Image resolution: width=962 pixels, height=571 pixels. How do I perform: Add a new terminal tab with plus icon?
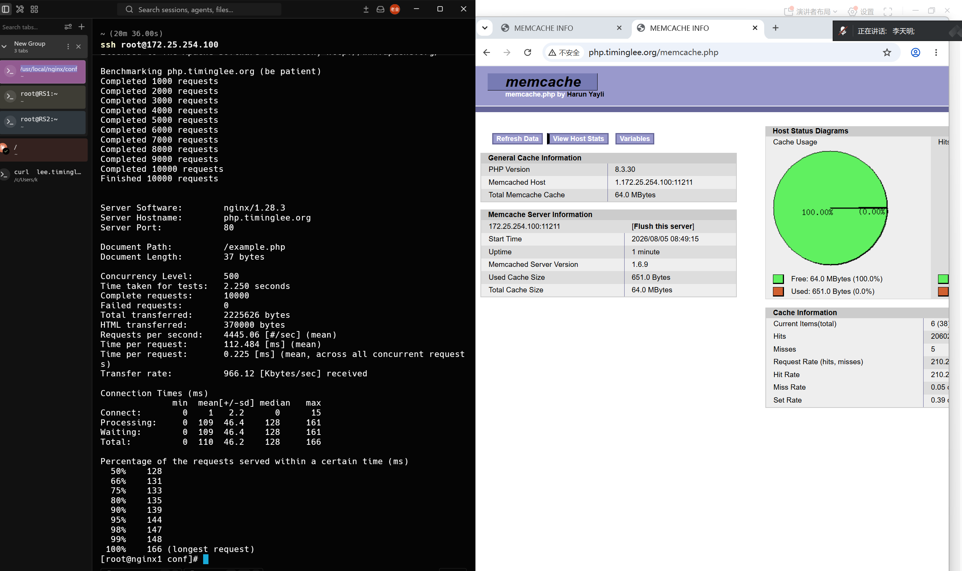click(x=82, y=27)
